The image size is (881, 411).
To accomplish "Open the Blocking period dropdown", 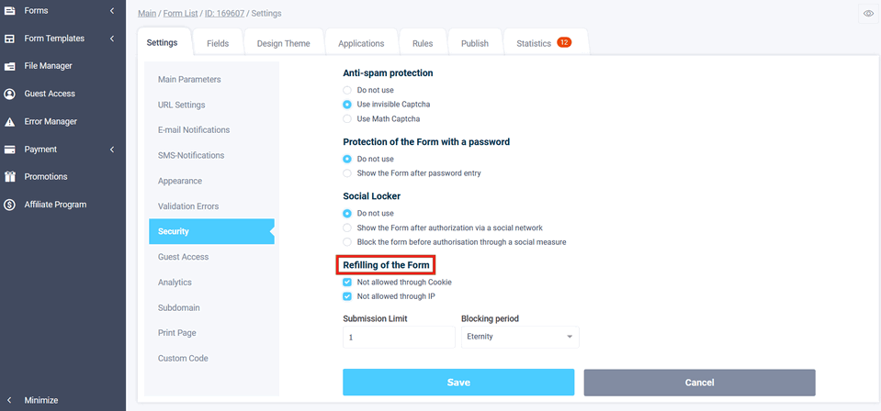I will [x=520, y=337].
